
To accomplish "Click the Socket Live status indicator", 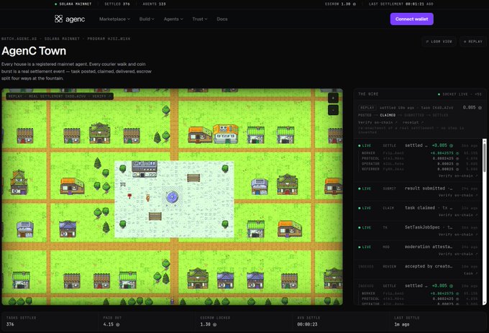I will pyautogui.click(x=460, y=93).
